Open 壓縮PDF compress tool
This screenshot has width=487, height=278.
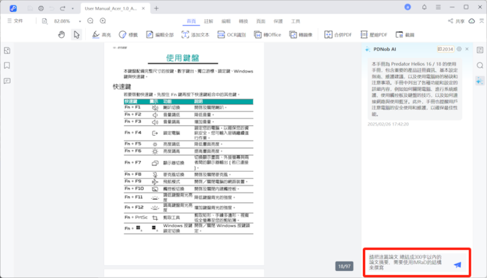374,34
